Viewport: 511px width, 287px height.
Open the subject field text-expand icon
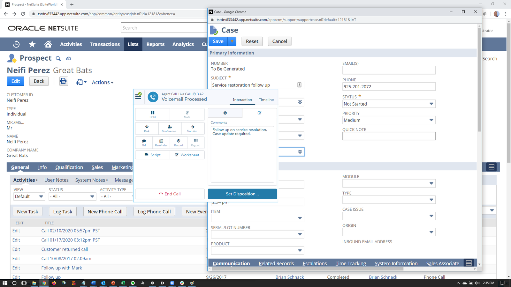(299, 85)
